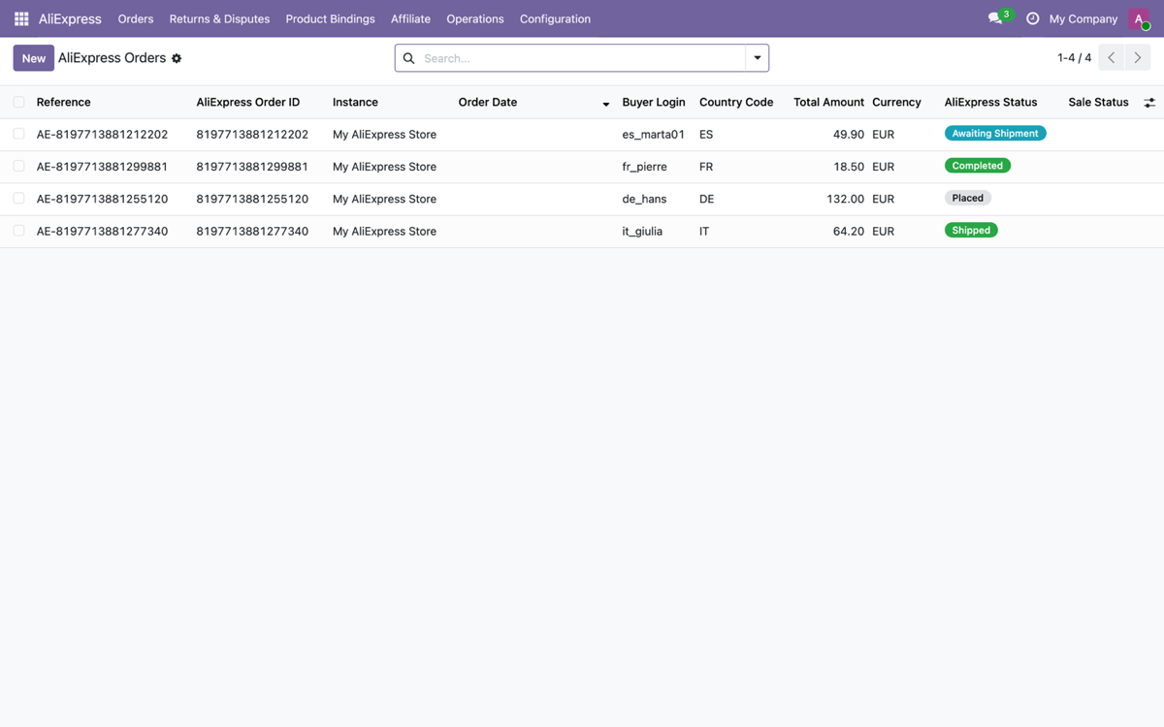The width and height of the screenshot is (1164, 727).
Task: Check the row for AE-8197713881212202
Action: (18, 134)
